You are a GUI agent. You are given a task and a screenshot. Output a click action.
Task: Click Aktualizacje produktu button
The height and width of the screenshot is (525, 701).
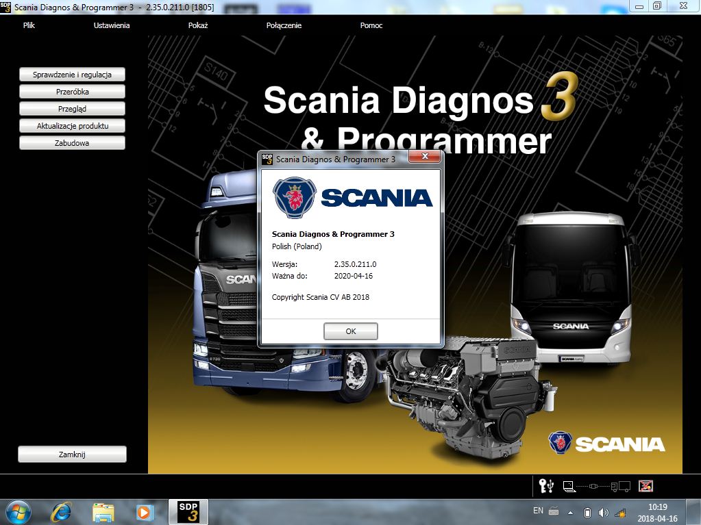(72, 126)
